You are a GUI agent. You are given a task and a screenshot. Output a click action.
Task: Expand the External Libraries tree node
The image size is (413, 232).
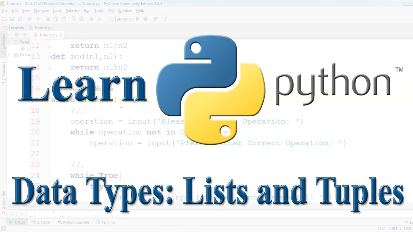(9, 55)
